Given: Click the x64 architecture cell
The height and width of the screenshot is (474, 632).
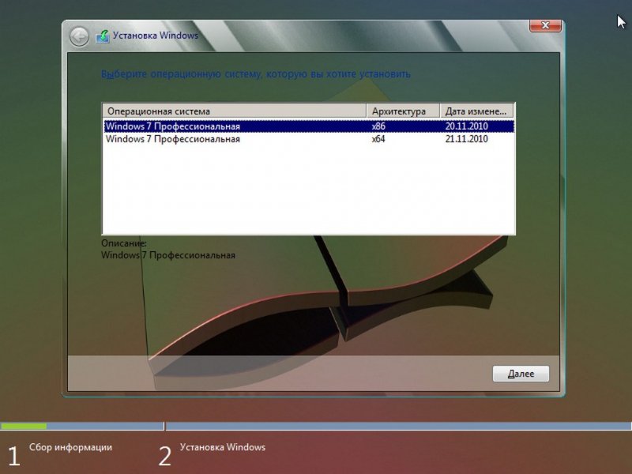Looking at the screenshot, I should point(378,139).
